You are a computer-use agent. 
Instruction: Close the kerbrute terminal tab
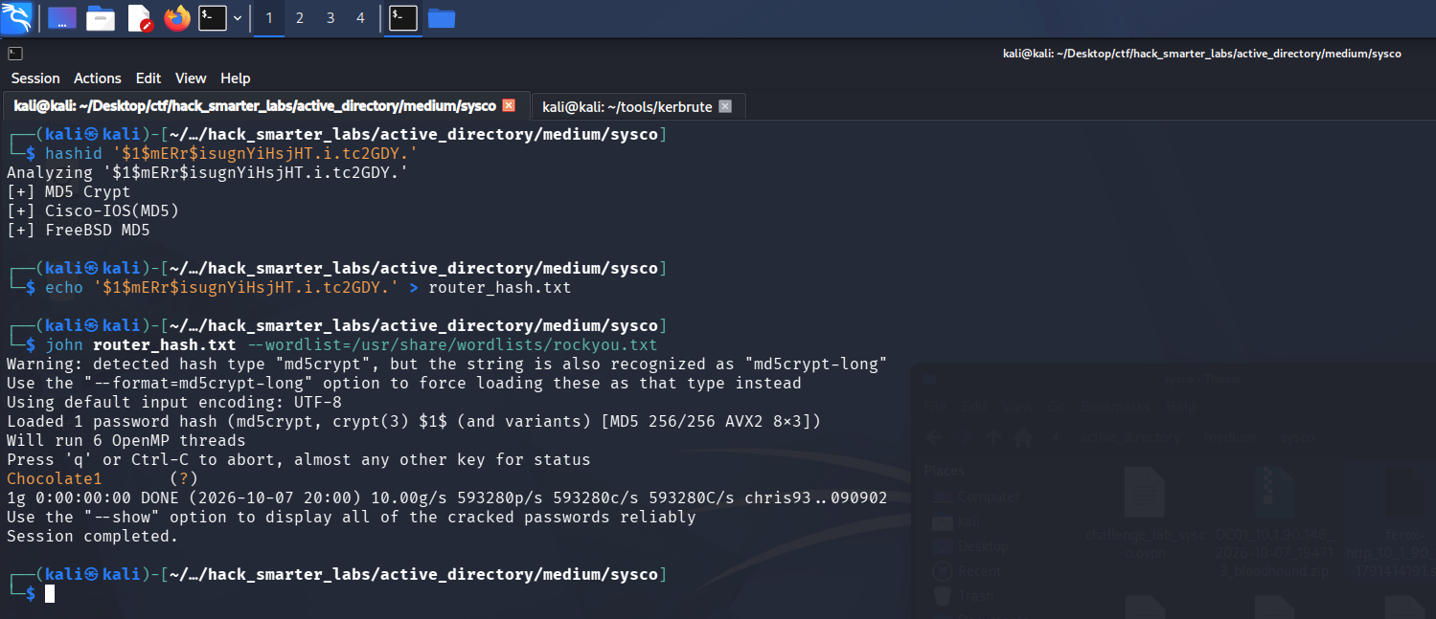pyautogui.click(x=725, y=106)
